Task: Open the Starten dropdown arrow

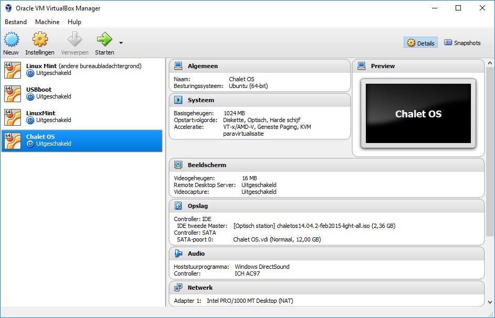Action: pos(121,43)
